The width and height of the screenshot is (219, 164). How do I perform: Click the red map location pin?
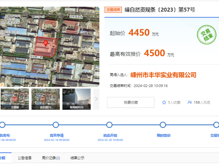(46, 43)
